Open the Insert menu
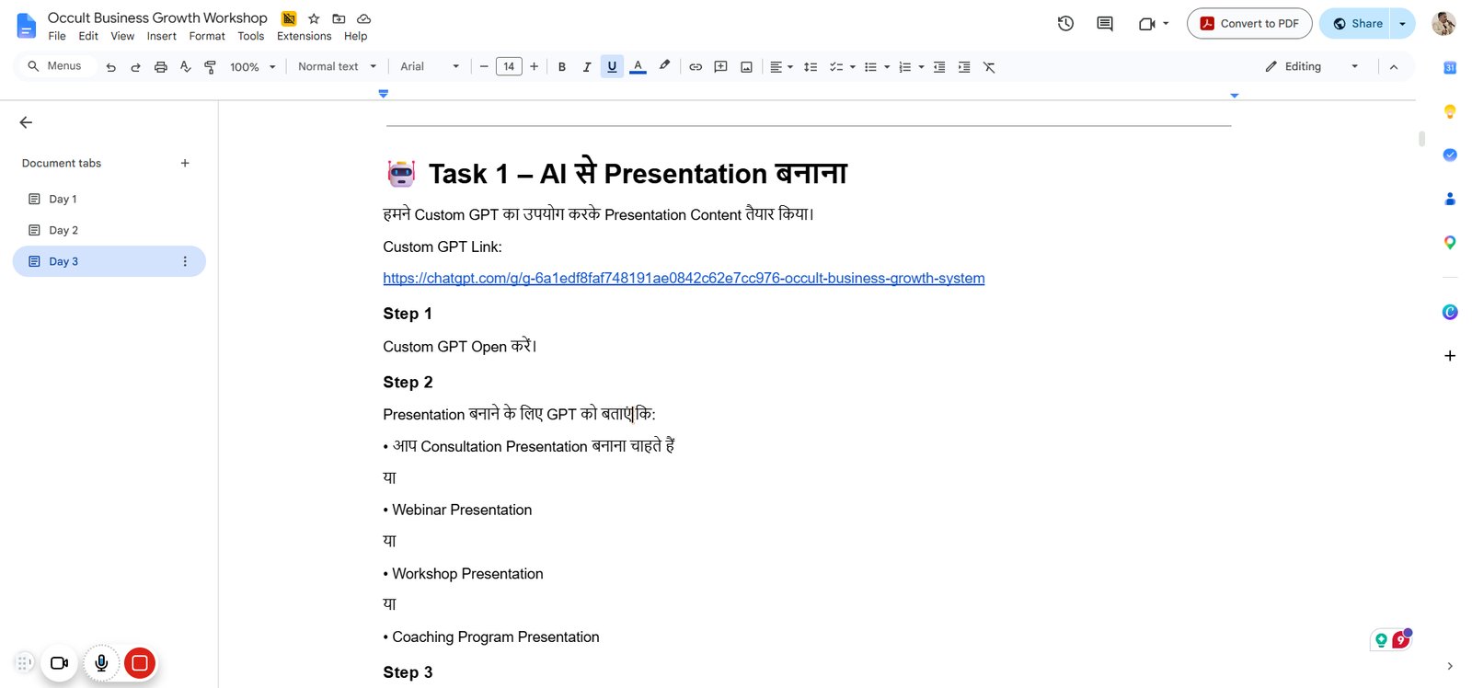1472x688 pixels. pyautogui.click(x=161, y=36)
